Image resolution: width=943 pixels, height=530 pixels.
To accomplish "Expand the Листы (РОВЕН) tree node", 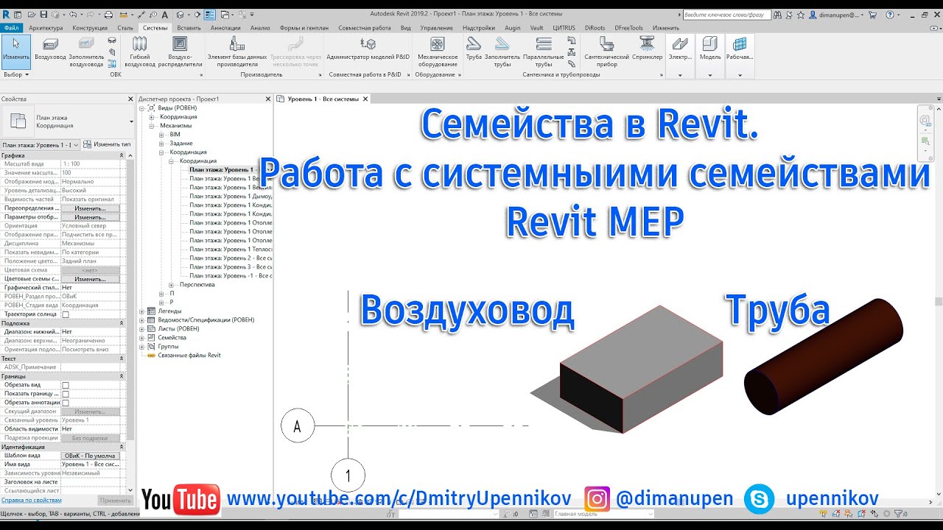I will [142, 329].
